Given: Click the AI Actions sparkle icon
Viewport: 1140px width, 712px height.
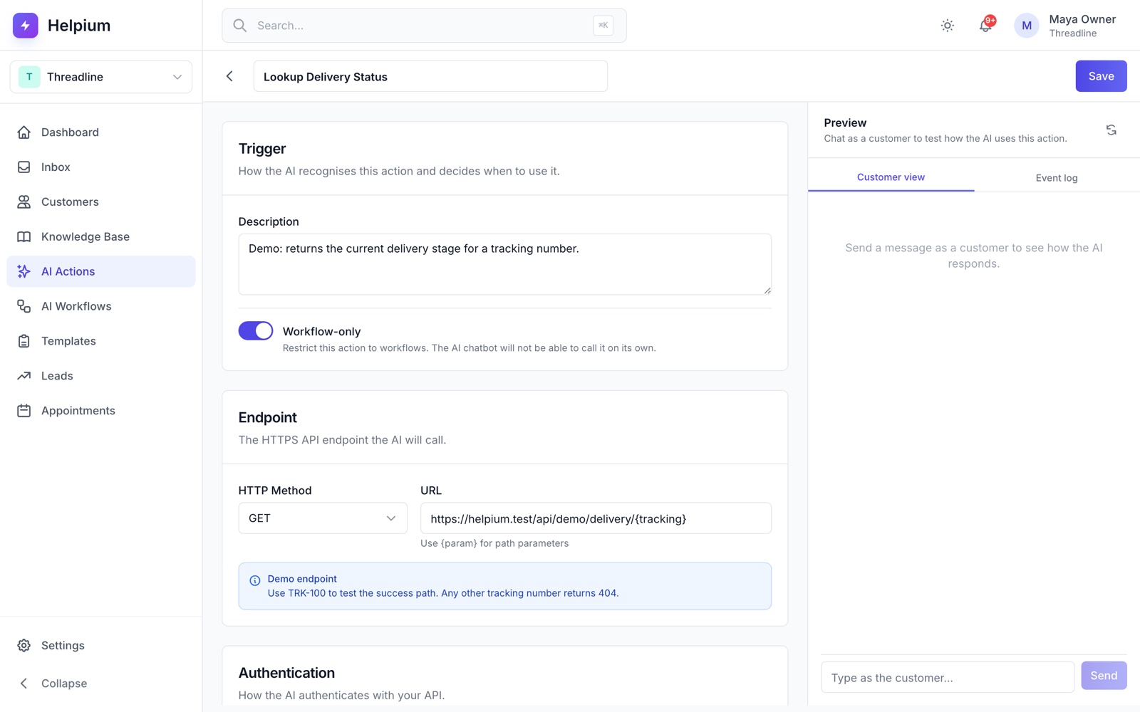Looking at the screenshot, I should pos(24,271).
